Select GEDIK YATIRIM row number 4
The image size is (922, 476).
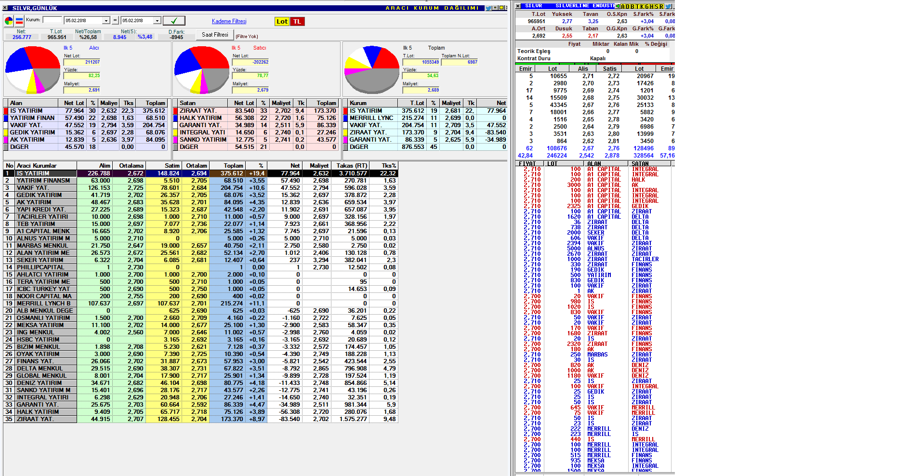(201, 195)
